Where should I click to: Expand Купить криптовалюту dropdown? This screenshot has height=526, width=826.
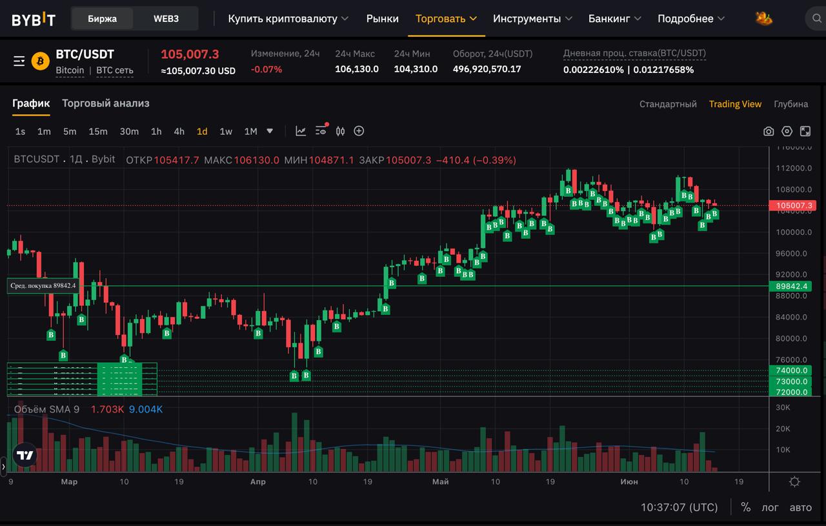288,19
